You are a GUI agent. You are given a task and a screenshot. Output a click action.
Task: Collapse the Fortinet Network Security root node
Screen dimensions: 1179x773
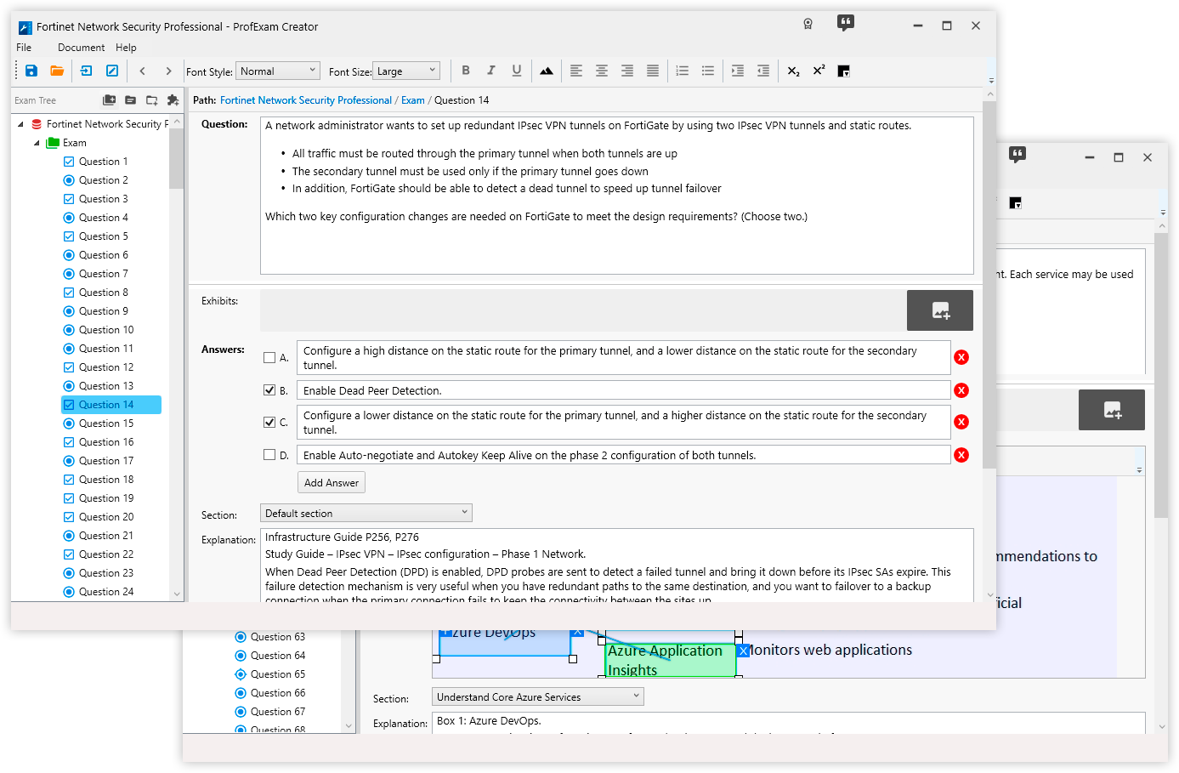coord(21,124)
